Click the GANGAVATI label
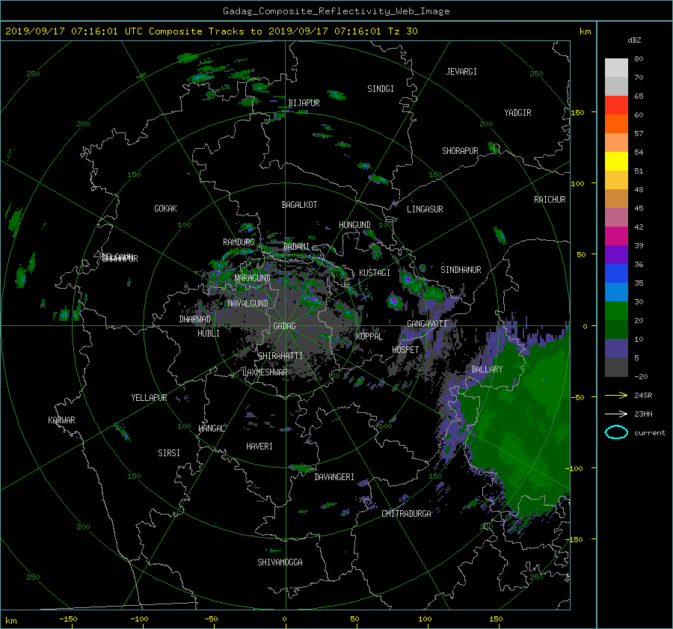 [x=427, y=324]
